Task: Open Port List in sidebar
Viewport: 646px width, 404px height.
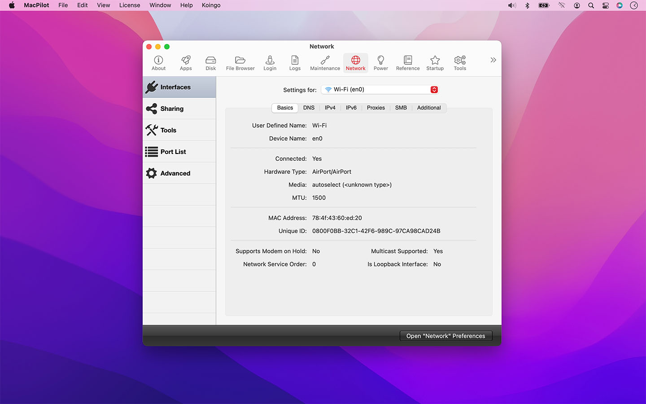Action: point(179,152)
